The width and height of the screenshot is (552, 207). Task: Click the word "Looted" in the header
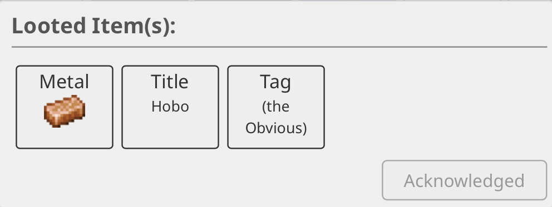[49, 26]
